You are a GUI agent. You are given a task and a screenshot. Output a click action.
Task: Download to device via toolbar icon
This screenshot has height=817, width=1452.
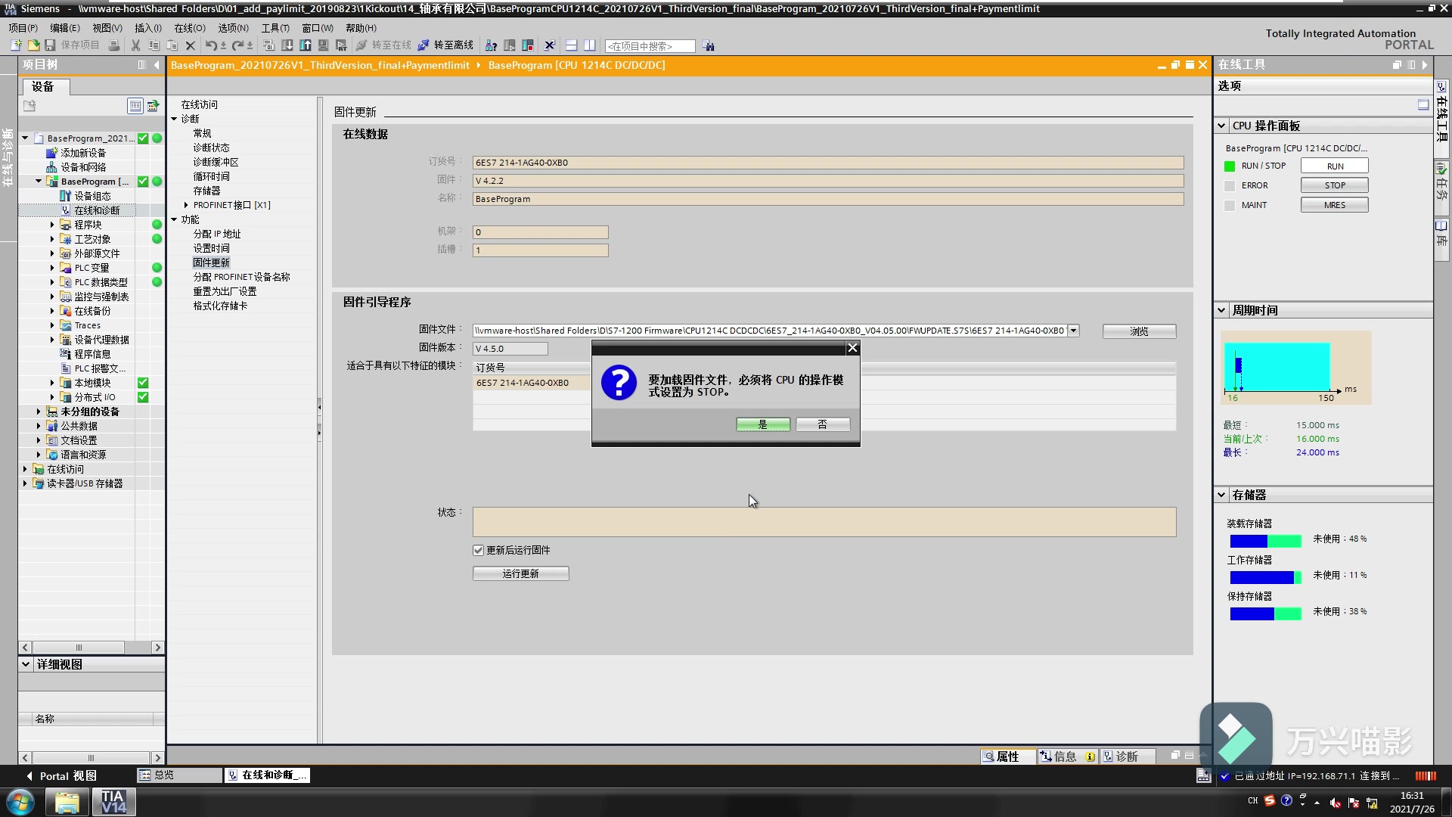click(x=287, y=45)
